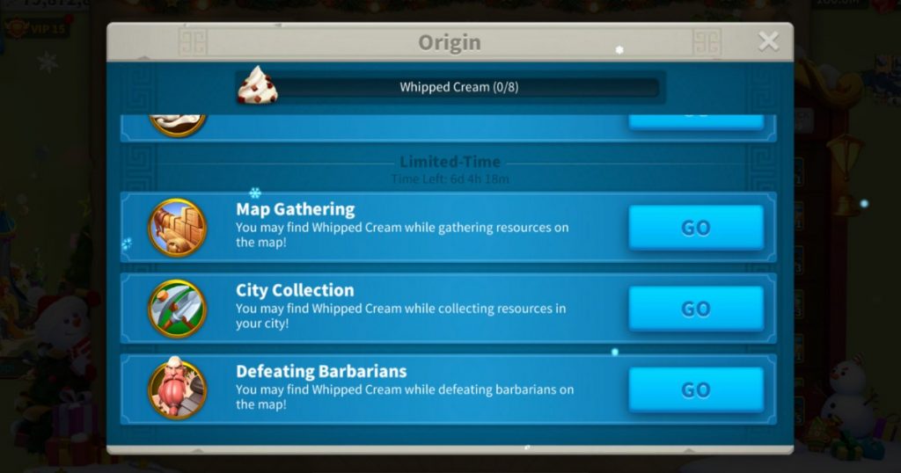This screenshot has width=901, height=473.
Task: Tap the dimmed VIP 15 badge
Action: click(x=36, y=29)
